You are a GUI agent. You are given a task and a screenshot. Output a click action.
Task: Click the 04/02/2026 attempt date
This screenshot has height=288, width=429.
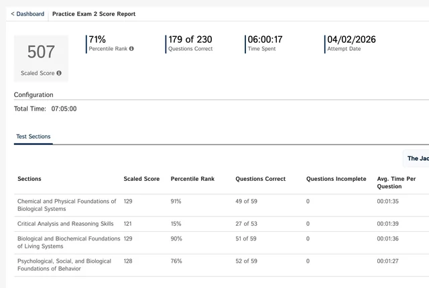[x=351, y=40]
